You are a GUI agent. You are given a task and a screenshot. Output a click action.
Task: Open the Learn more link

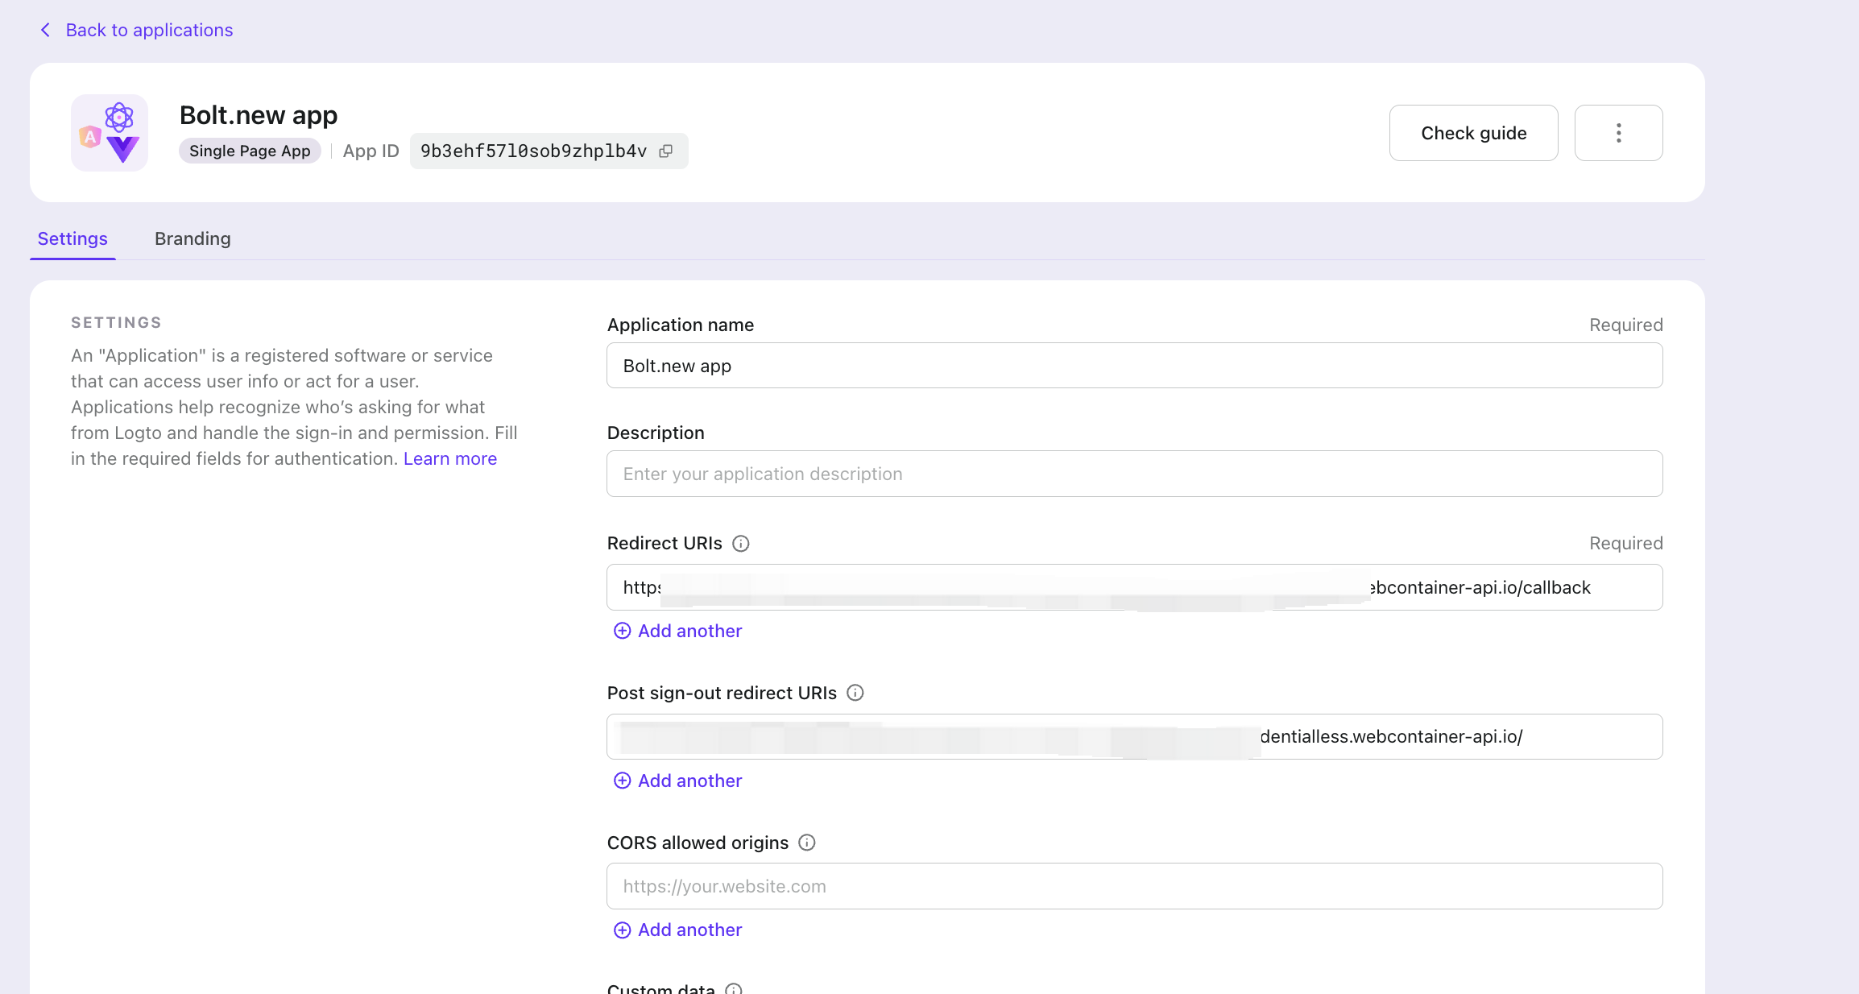pos(450,458)
